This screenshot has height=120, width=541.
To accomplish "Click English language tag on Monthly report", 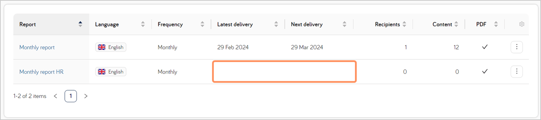I will pos(111,47).
